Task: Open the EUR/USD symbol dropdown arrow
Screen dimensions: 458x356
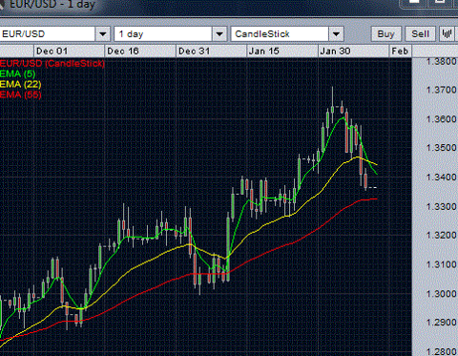Action: 103,33
